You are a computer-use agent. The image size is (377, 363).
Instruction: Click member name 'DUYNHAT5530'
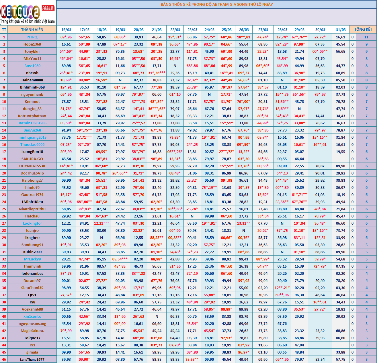(32, 166)
